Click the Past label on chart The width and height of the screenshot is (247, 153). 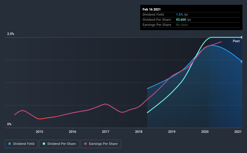(236, 41)
